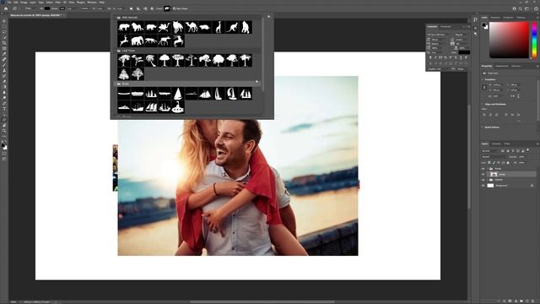Select the Pen tool

4,104
